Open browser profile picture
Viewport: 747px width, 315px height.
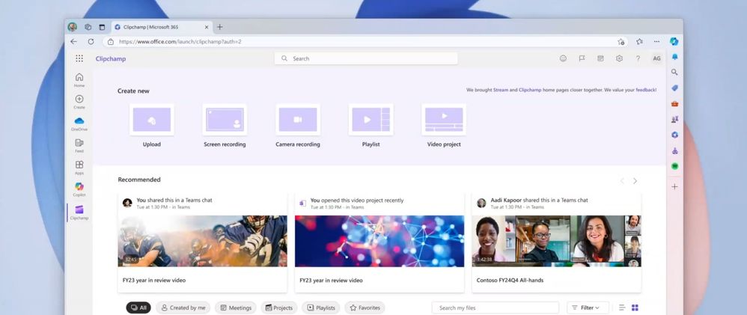point(73,27)
